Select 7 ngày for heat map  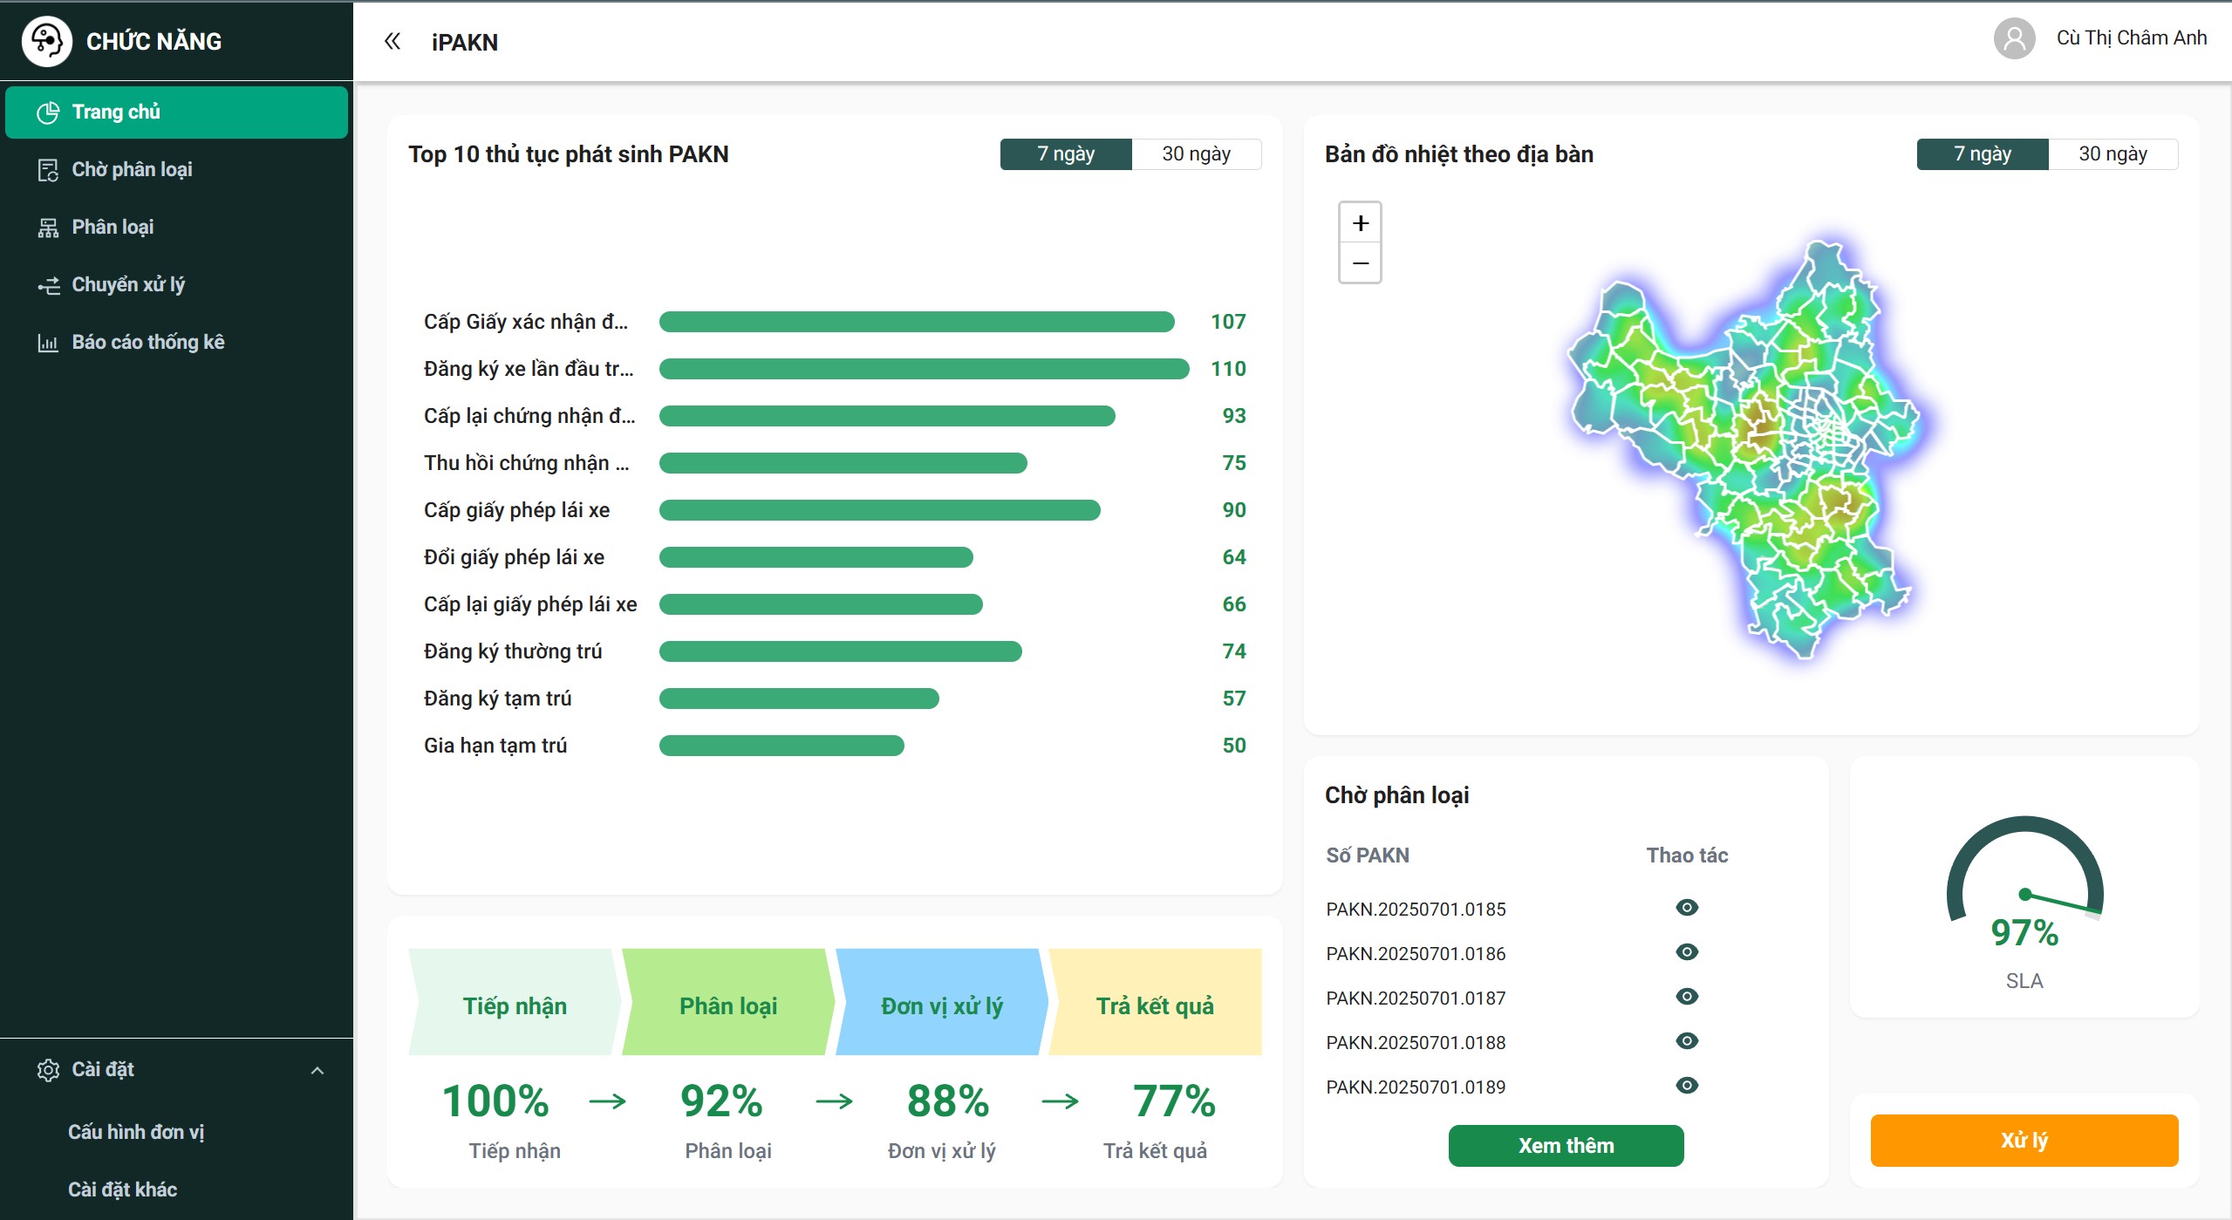1982,154
